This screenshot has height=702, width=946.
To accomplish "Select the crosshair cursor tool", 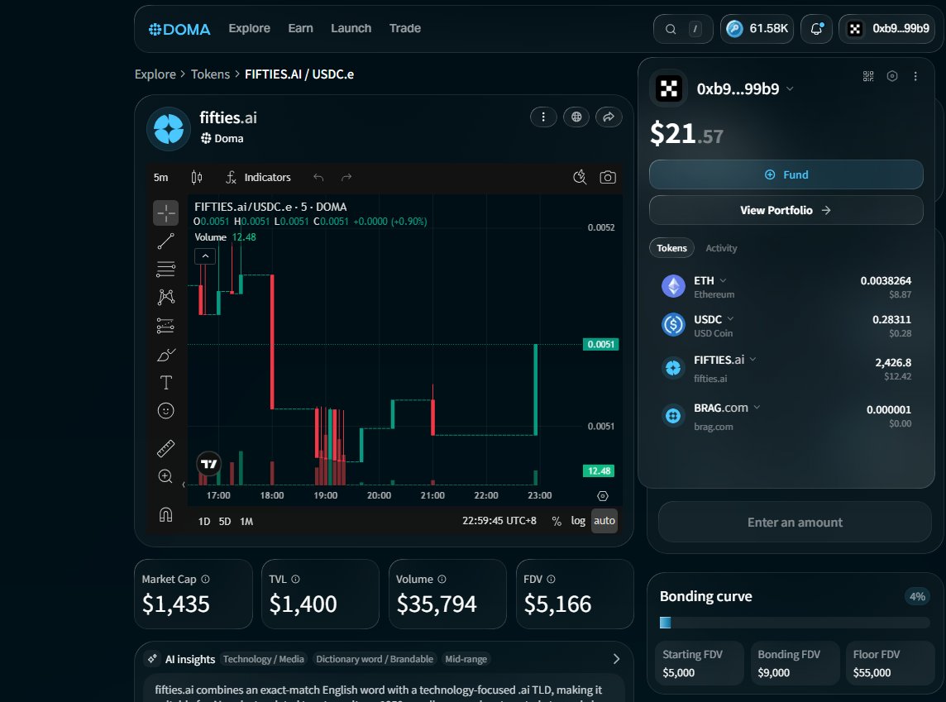I will click(166, 213).
